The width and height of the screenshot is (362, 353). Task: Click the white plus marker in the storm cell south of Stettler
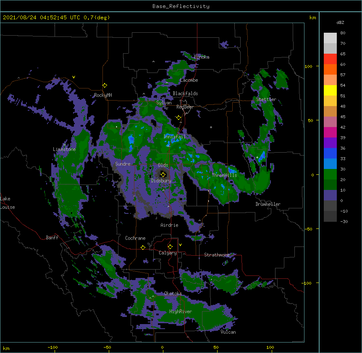point(257,157)
